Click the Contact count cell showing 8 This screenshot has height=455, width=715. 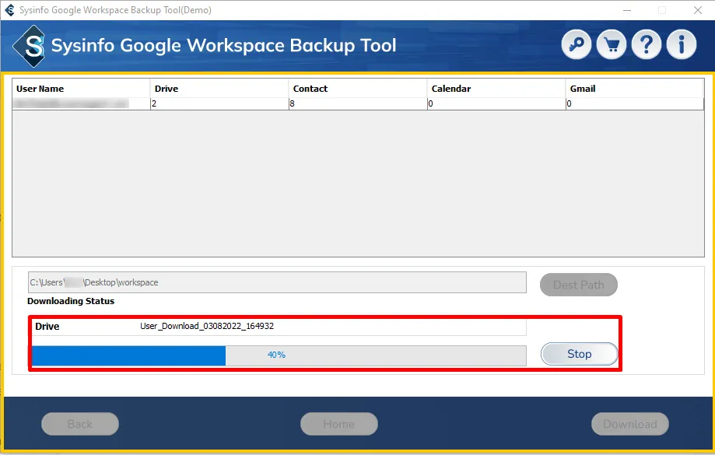[357, 103]
